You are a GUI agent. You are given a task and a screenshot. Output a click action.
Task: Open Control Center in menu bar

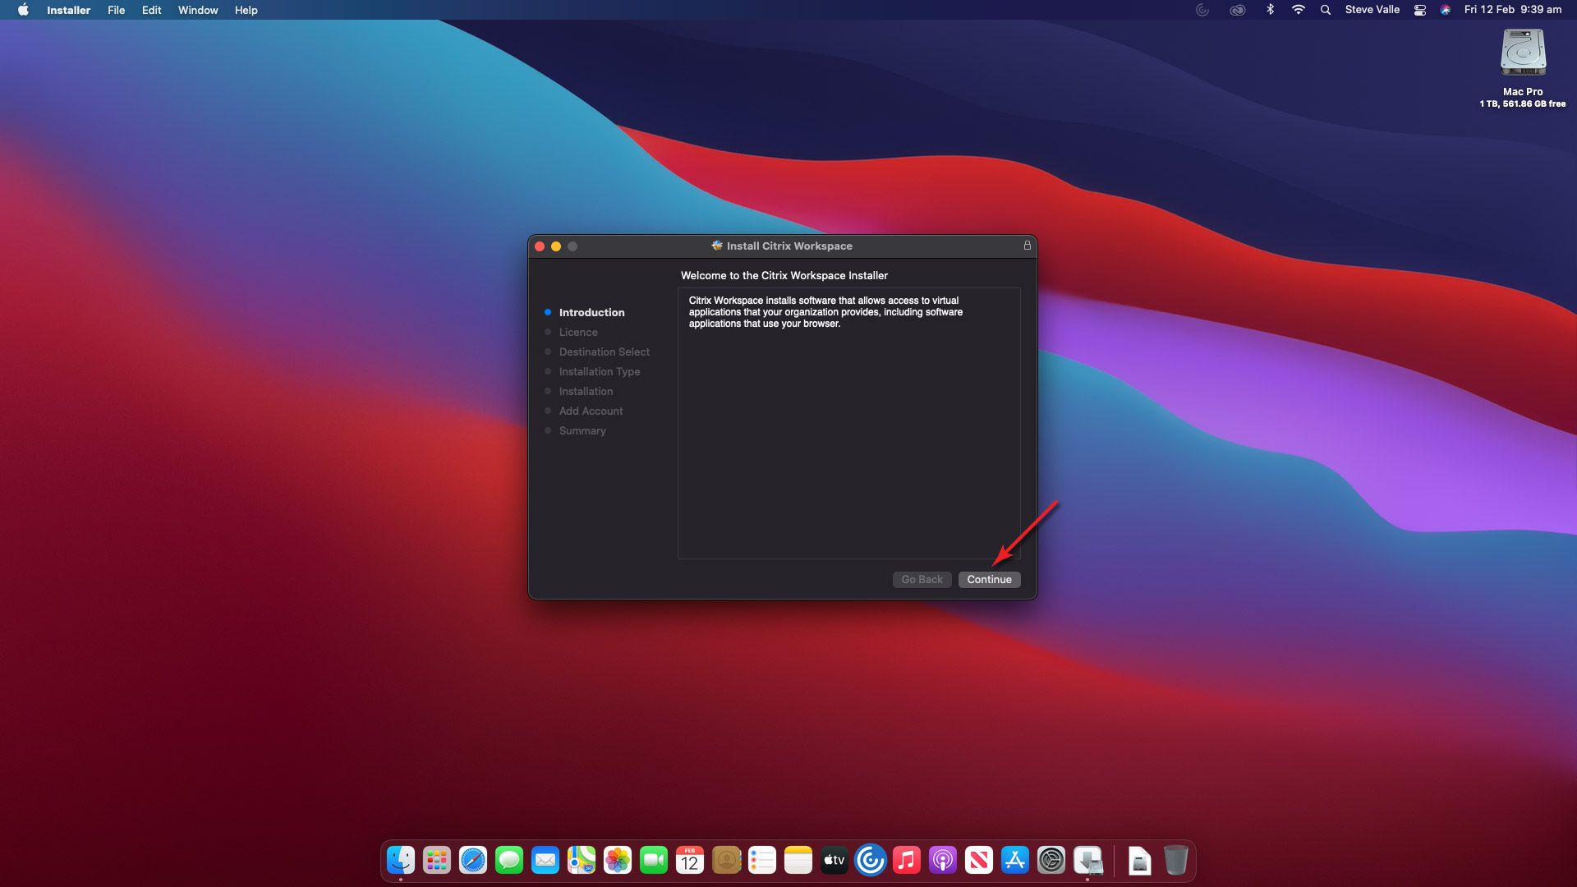(x=1419, y=10)
